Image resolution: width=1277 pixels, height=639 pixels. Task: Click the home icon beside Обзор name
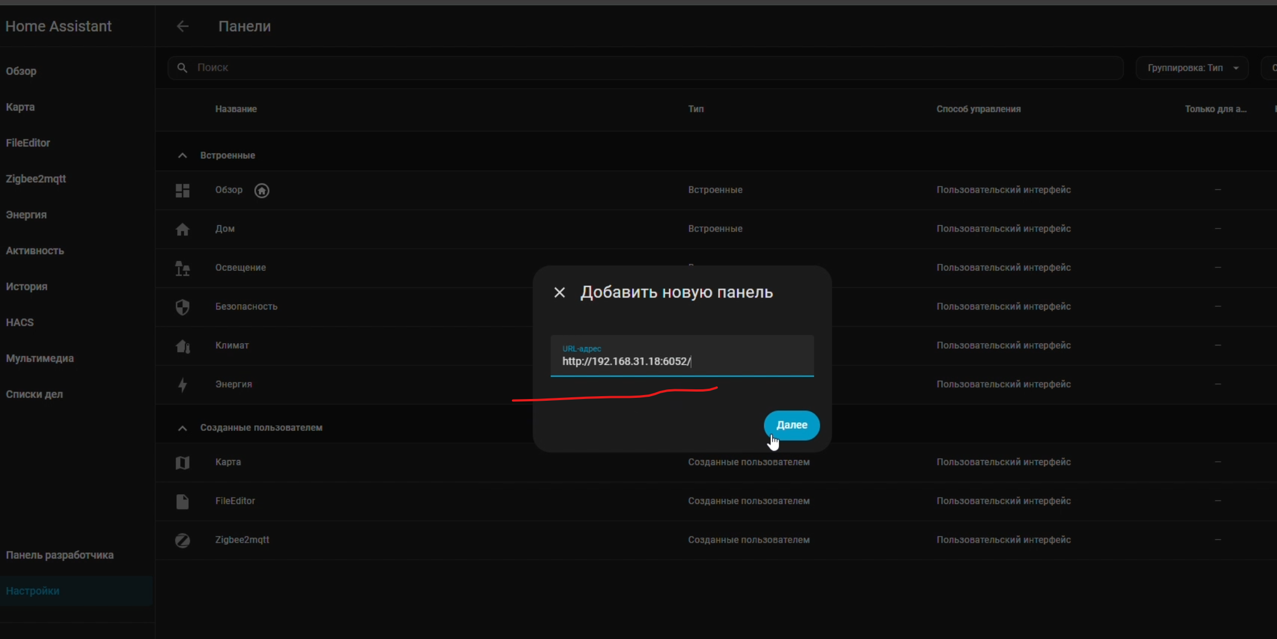pyautogui.click(x=262, y=190)
